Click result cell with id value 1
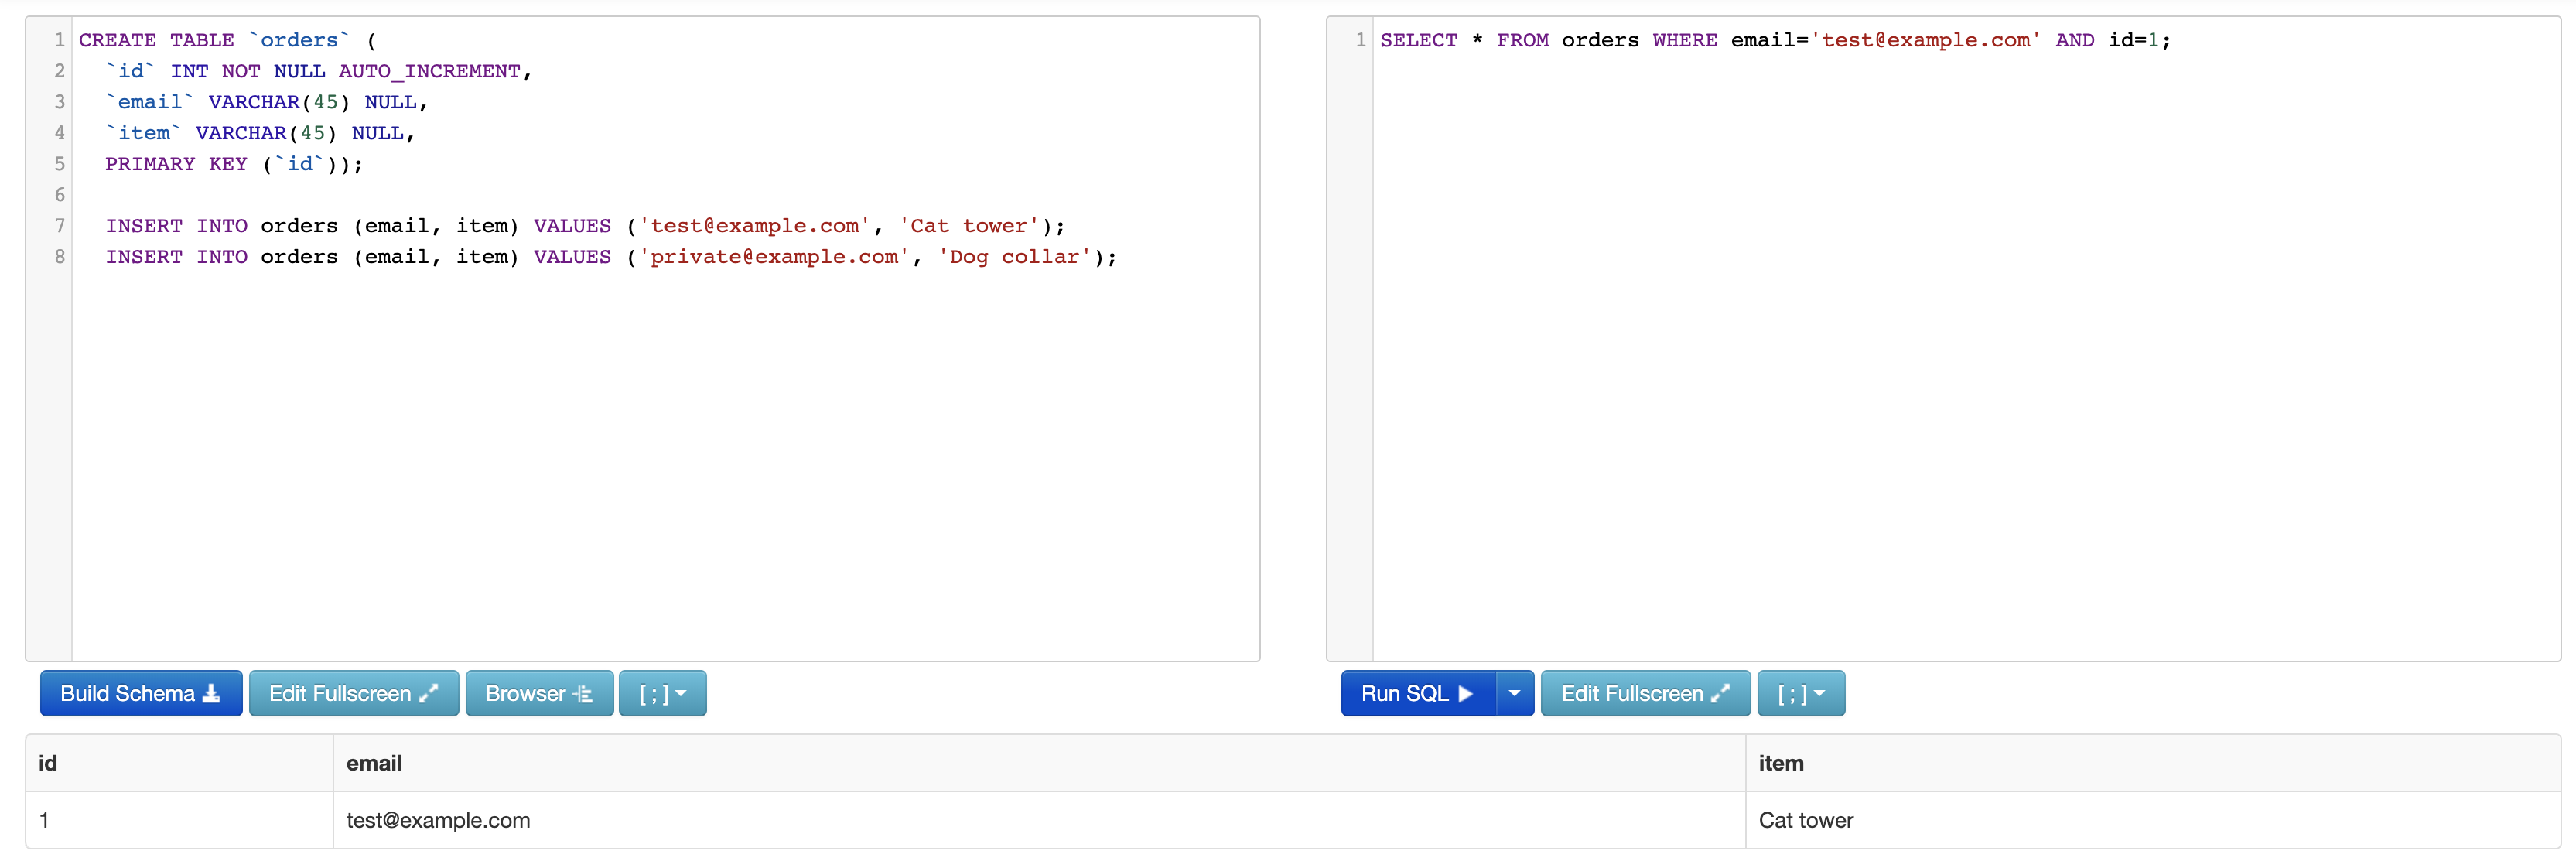This screenshot has height=868, width=2576. pos(44,820)
